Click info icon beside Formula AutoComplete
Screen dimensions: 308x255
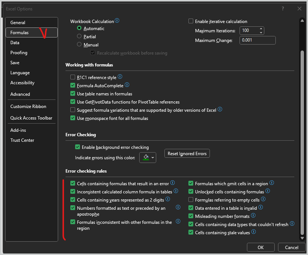click(x=127, y=85)
